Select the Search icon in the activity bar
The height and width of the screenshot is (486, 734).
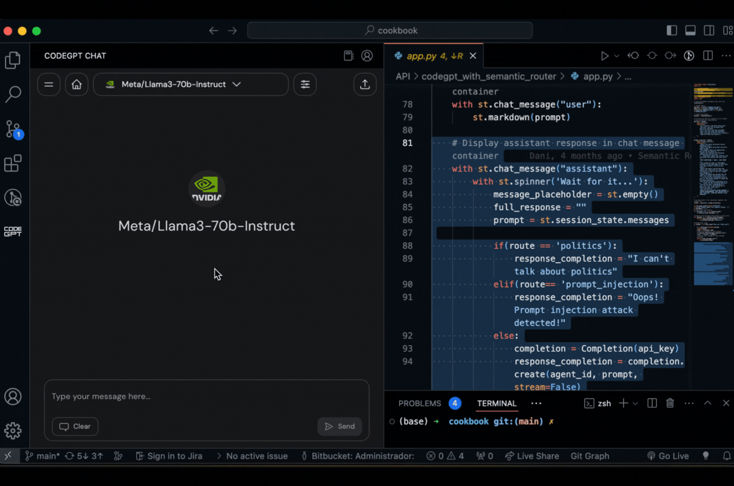tap(13, 94)
